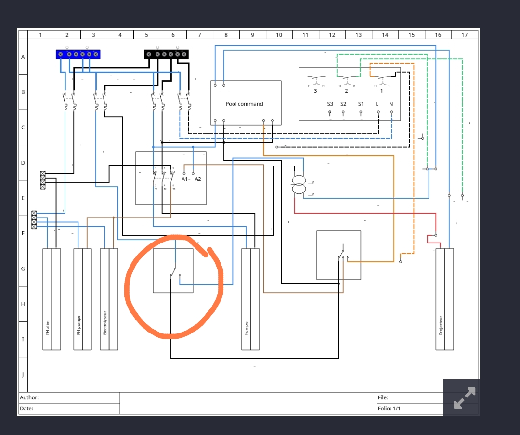Image resolution: width=520 pixels, height=435 pixels.
Task: Click the PH alim component block
Action: (52, 299)
